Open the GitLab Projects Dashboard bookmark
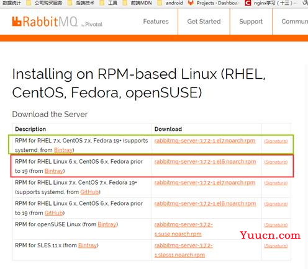The height and width of the screenshot is (269, 308). [214, 3]
